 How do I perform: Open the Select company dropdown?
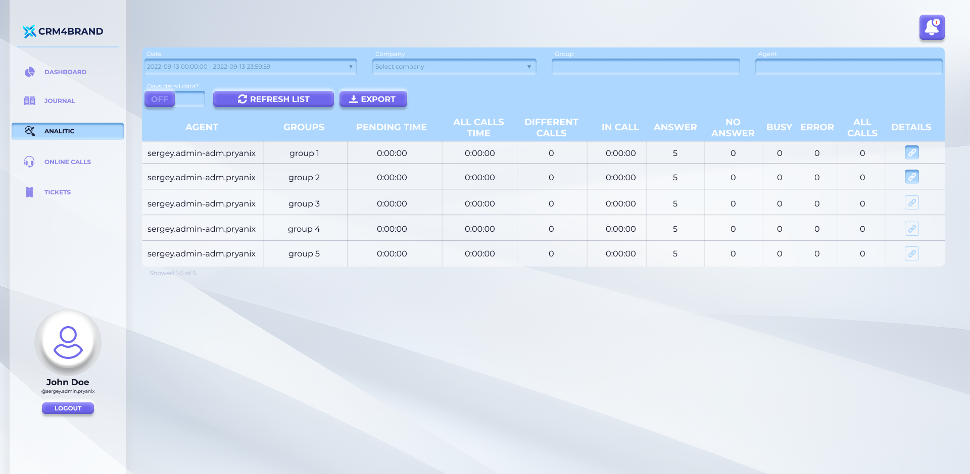454,67
